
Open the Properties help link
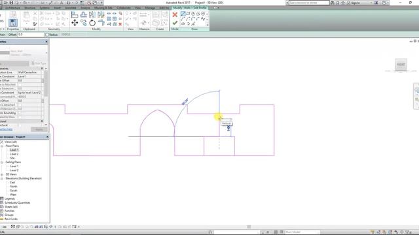(6, 129)
